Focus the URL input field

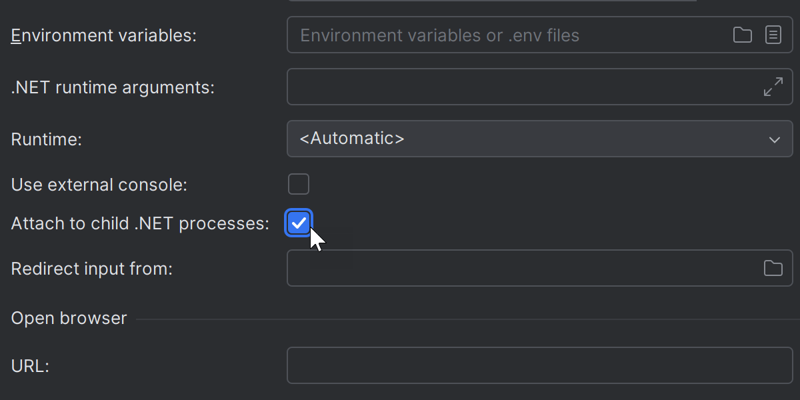click(539, 365)
